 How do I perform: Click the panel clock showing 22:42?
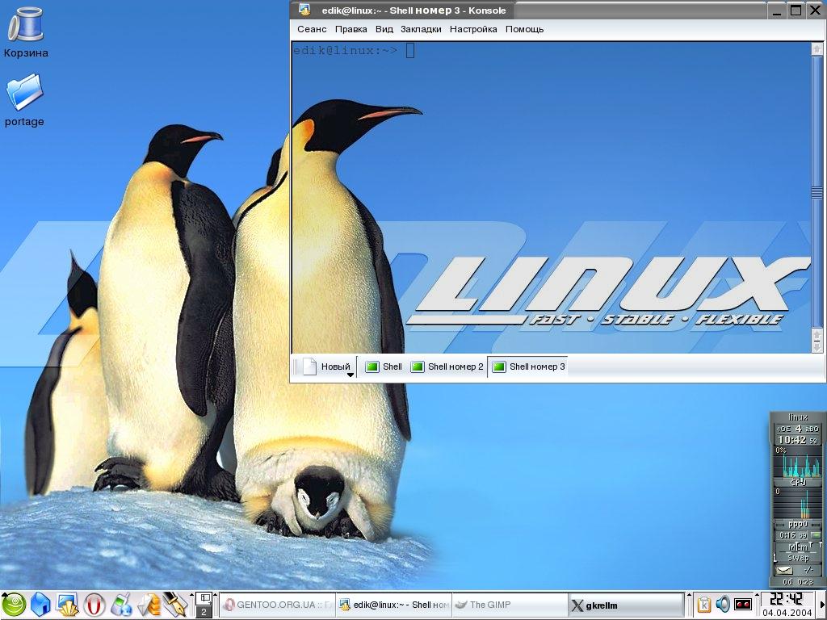coord(787,599)
